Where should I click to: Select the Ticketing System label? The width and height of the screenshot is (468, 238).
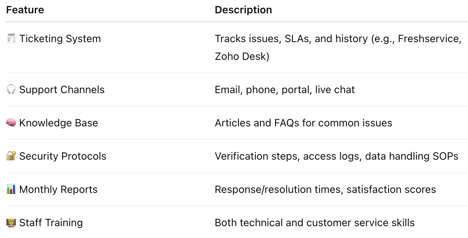tap(60, 38)
